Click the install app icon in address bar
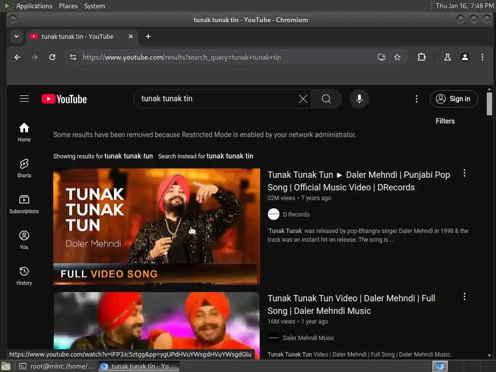Image resolution: width=496 pixels, height=372 pixels. [382, 57]
